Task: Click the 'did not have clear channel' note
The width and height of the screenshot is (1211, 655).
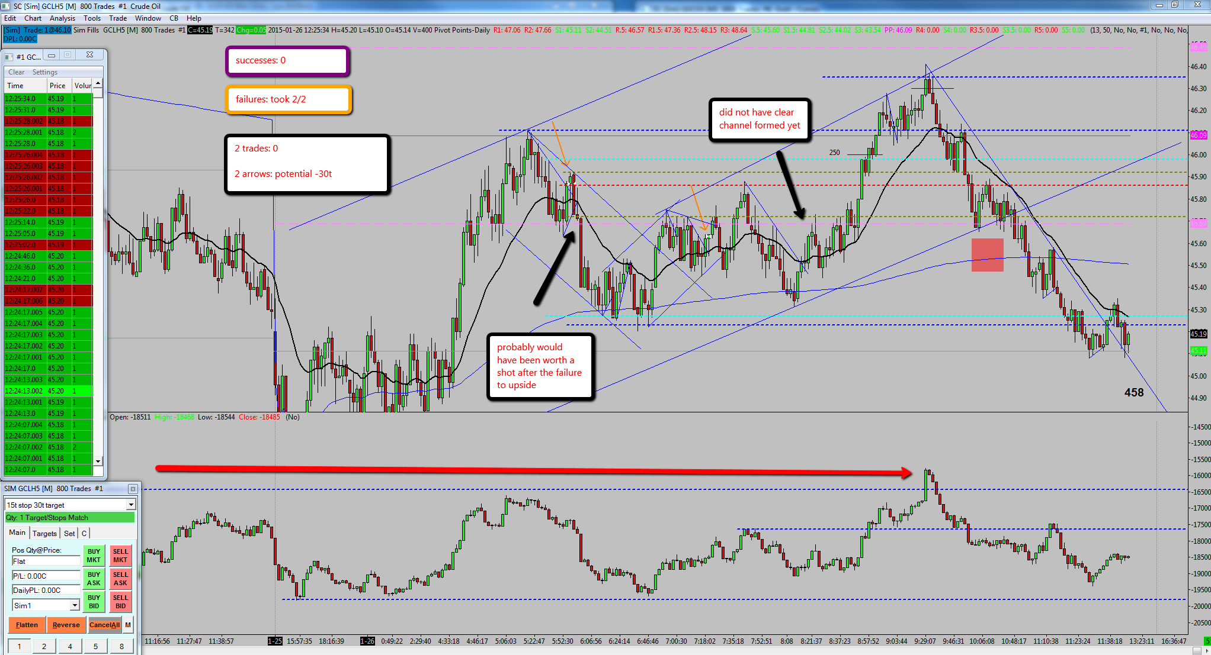Action: pos(760,119)
